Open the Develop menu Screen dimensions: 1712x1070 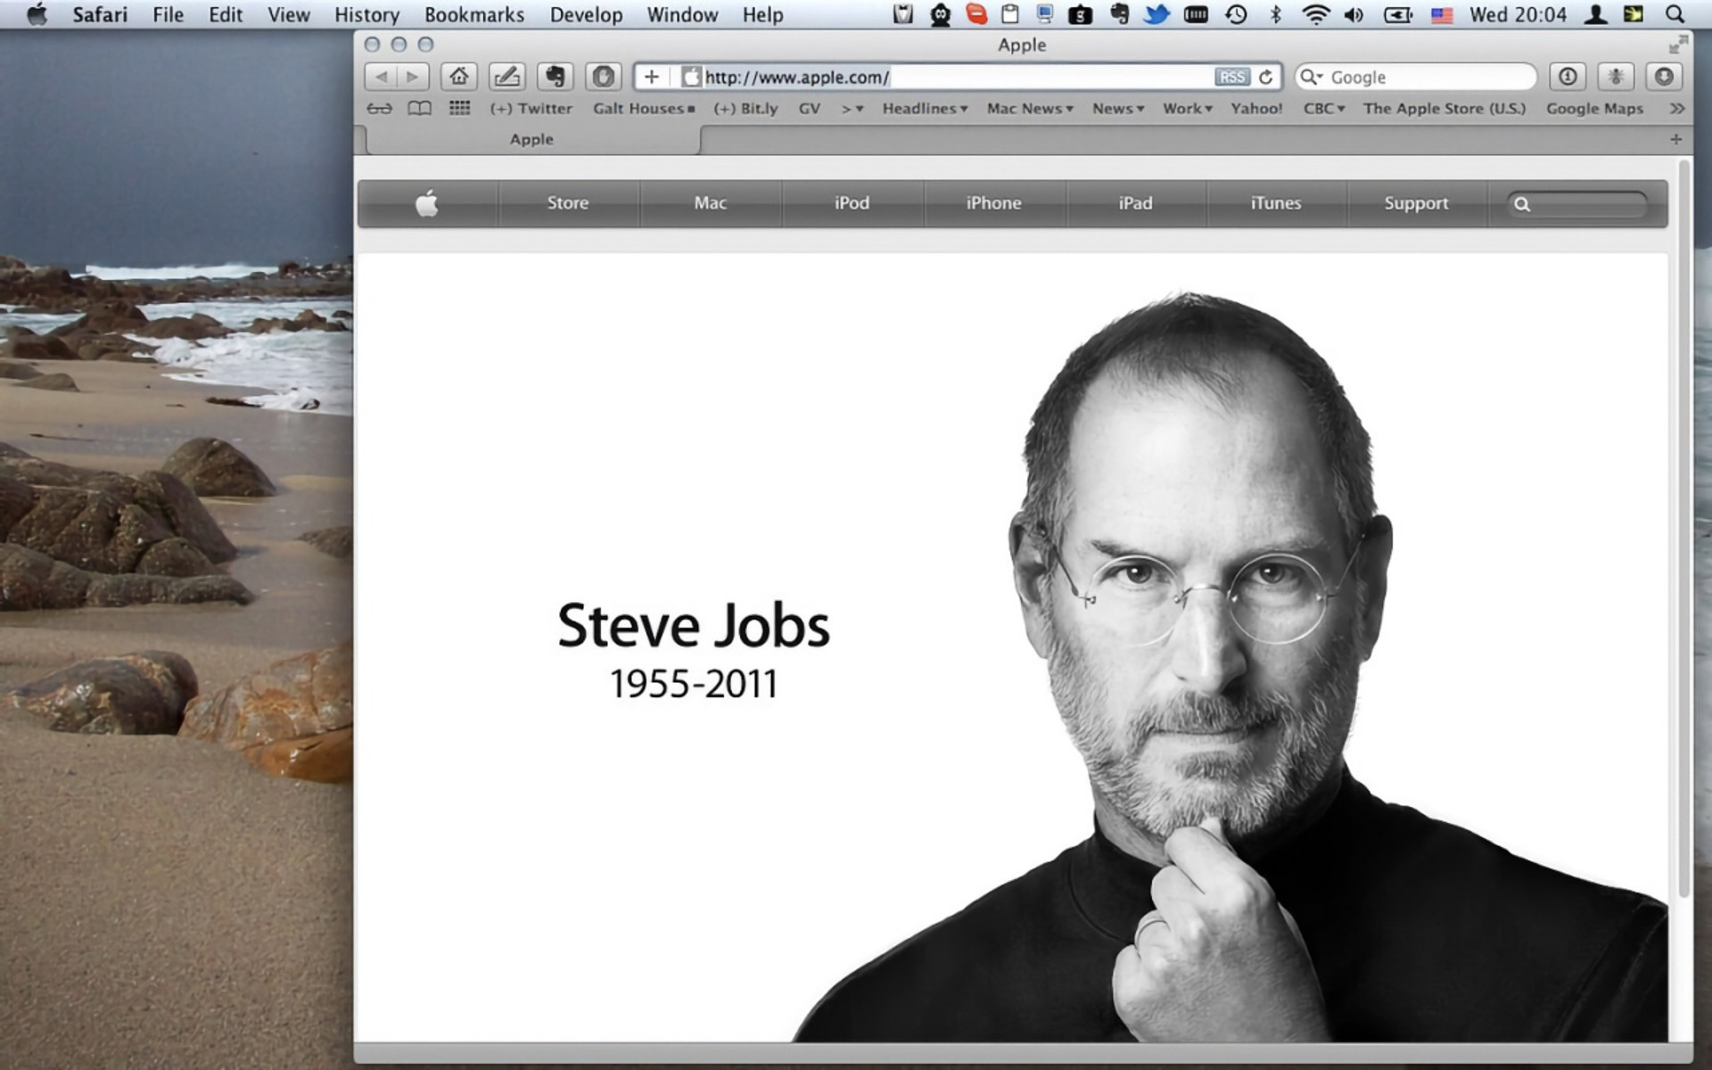[586, 14]
